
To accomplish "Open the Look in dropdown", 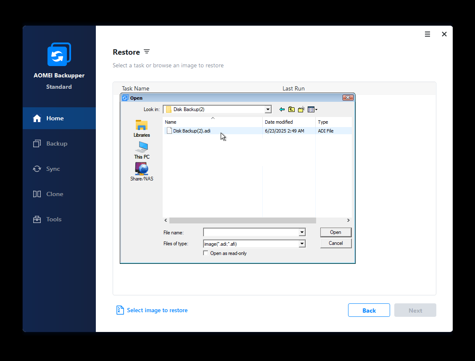I will (x=268, y=109).
